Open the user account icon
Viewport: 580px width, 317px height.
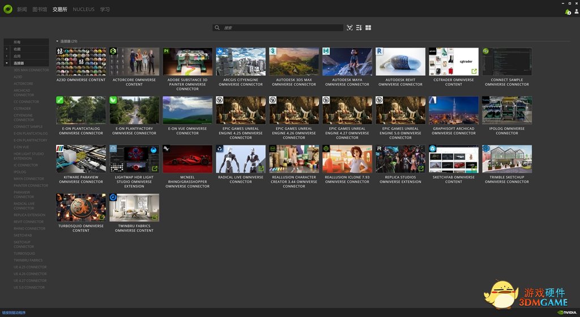tap(576, 12)
